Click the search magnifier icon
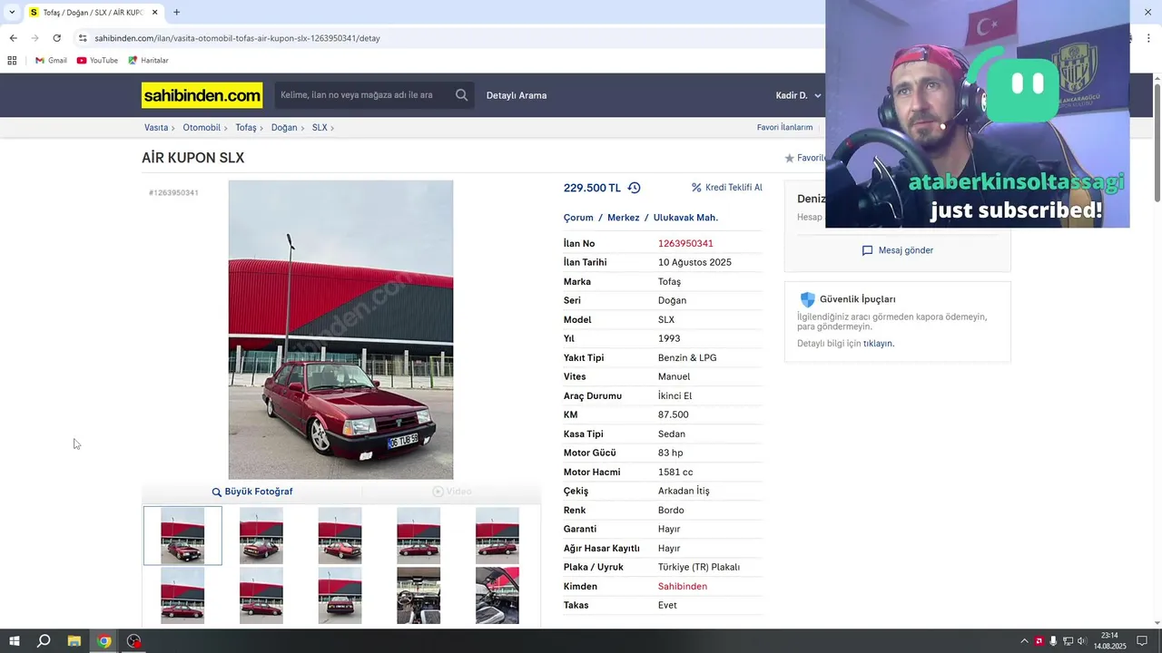The width and height of the screenshot is (1162, 653). click(x=461, y=95)
